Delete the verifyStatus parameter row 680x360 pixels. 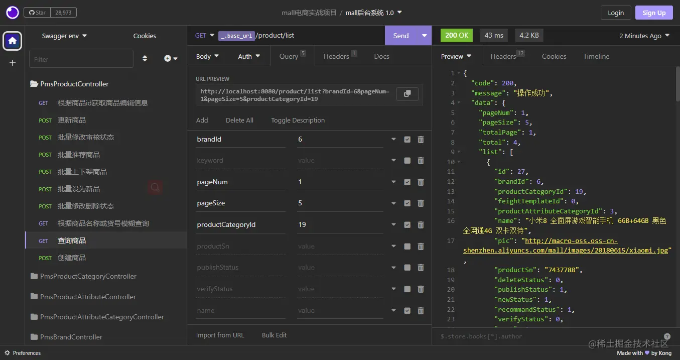point(421,289)
